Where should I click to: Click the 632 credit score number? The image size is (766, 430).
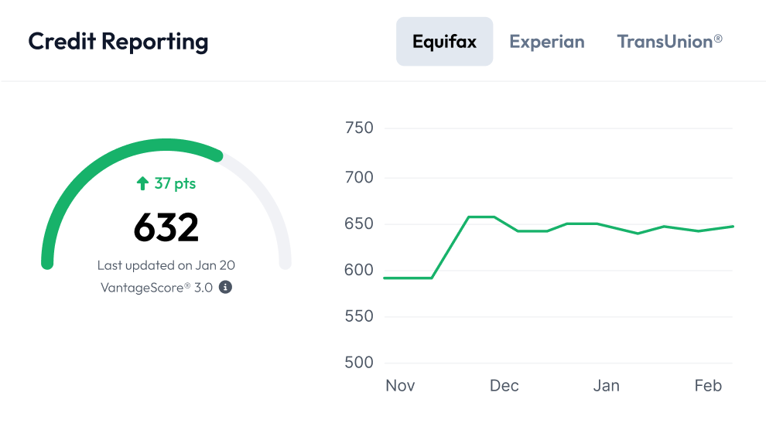click(166, 227)
